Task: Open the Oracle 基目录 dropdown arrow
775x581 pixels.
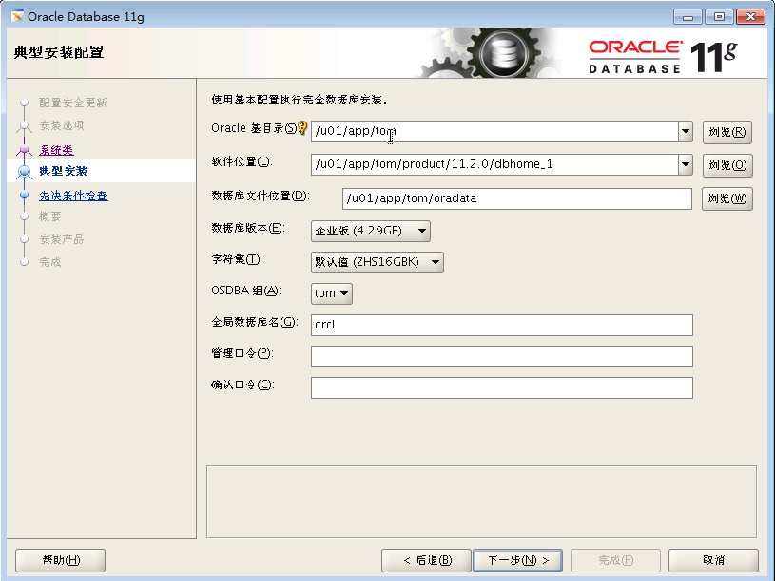Action: 685,131
